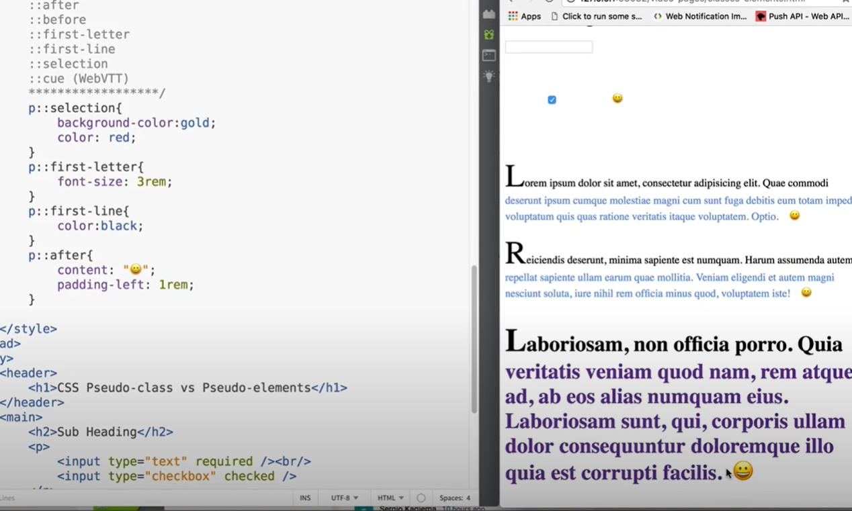Click the 'p::first-line{' selector line

click(79, 212)
